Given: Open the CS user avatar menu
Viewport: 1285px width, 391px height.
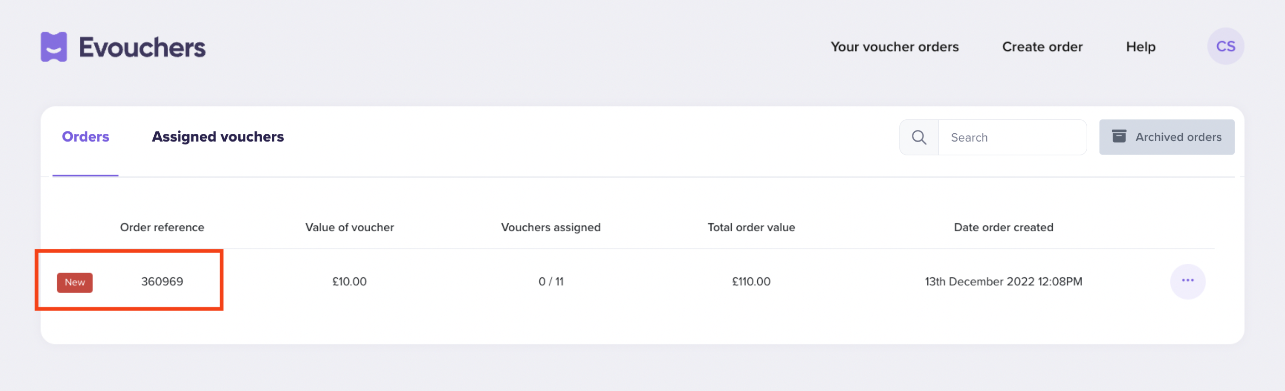Looking at the screenshot, I should 1225,46.
